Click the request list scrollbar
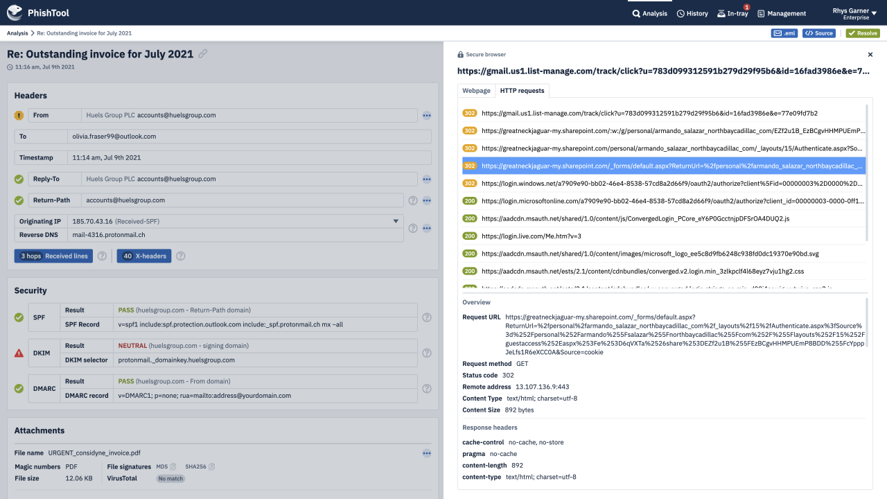This screenshot has height=499, width=887. click(866, 173)
